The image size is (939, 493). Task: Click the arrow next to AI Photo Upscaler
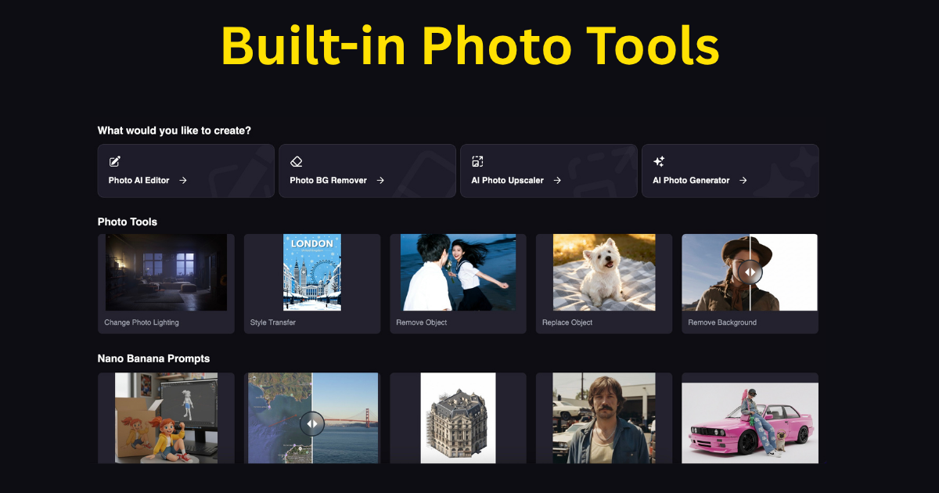557,181
